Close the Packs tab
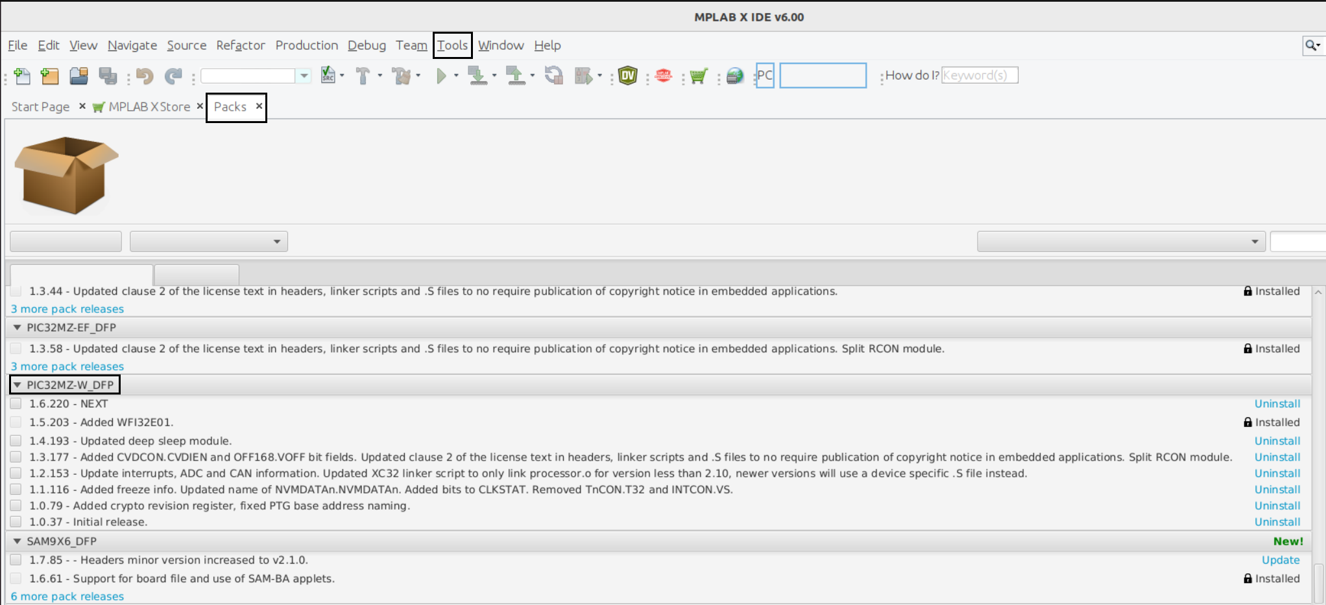 (x=259, y=106)
